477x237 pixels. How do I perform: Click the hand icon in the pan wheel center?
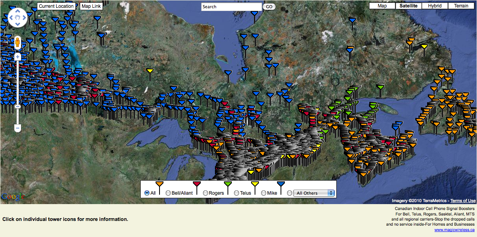tap(18, 18)
